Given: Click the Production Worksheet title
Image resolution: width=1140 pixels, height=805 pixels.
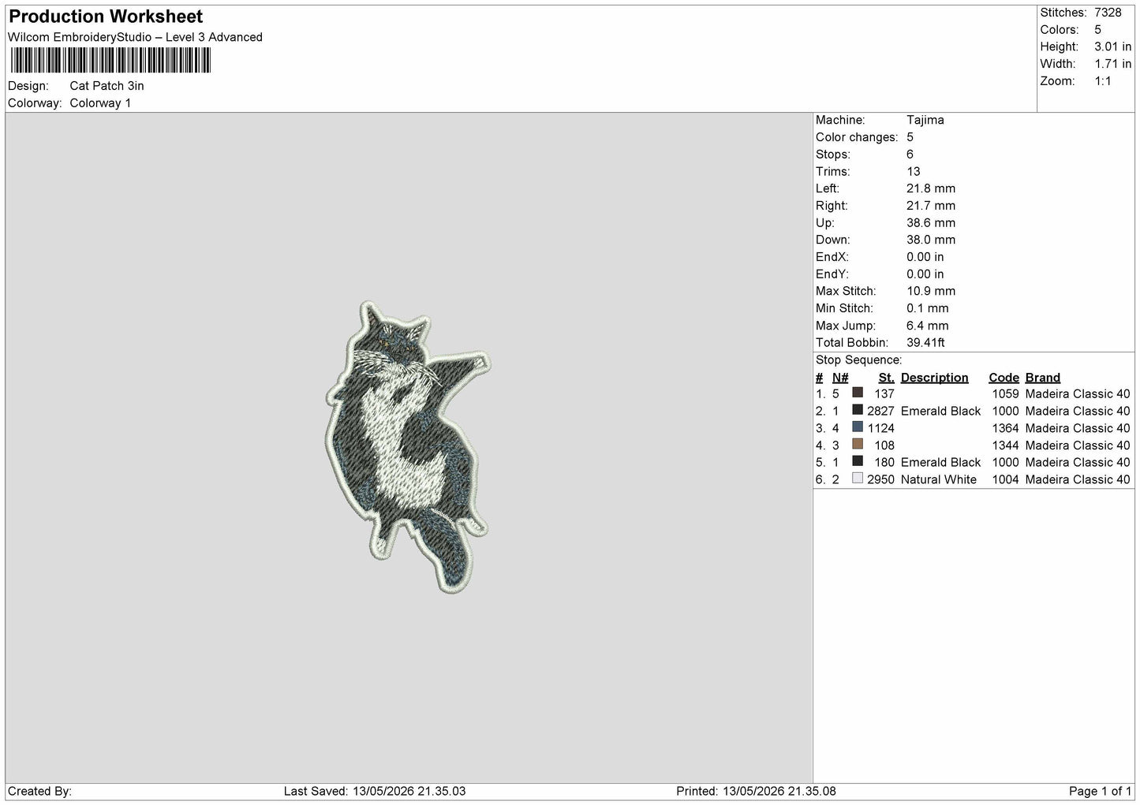Looking at the screenshot, I should tap(106, 17).
